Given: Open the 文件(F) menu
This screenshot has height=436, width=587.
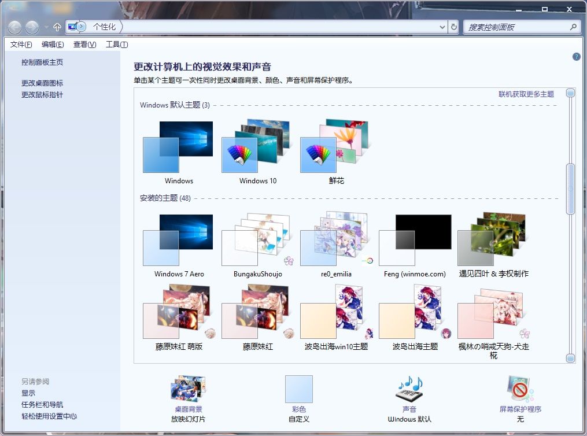Looking at the screenshot, I should [21, 45].
